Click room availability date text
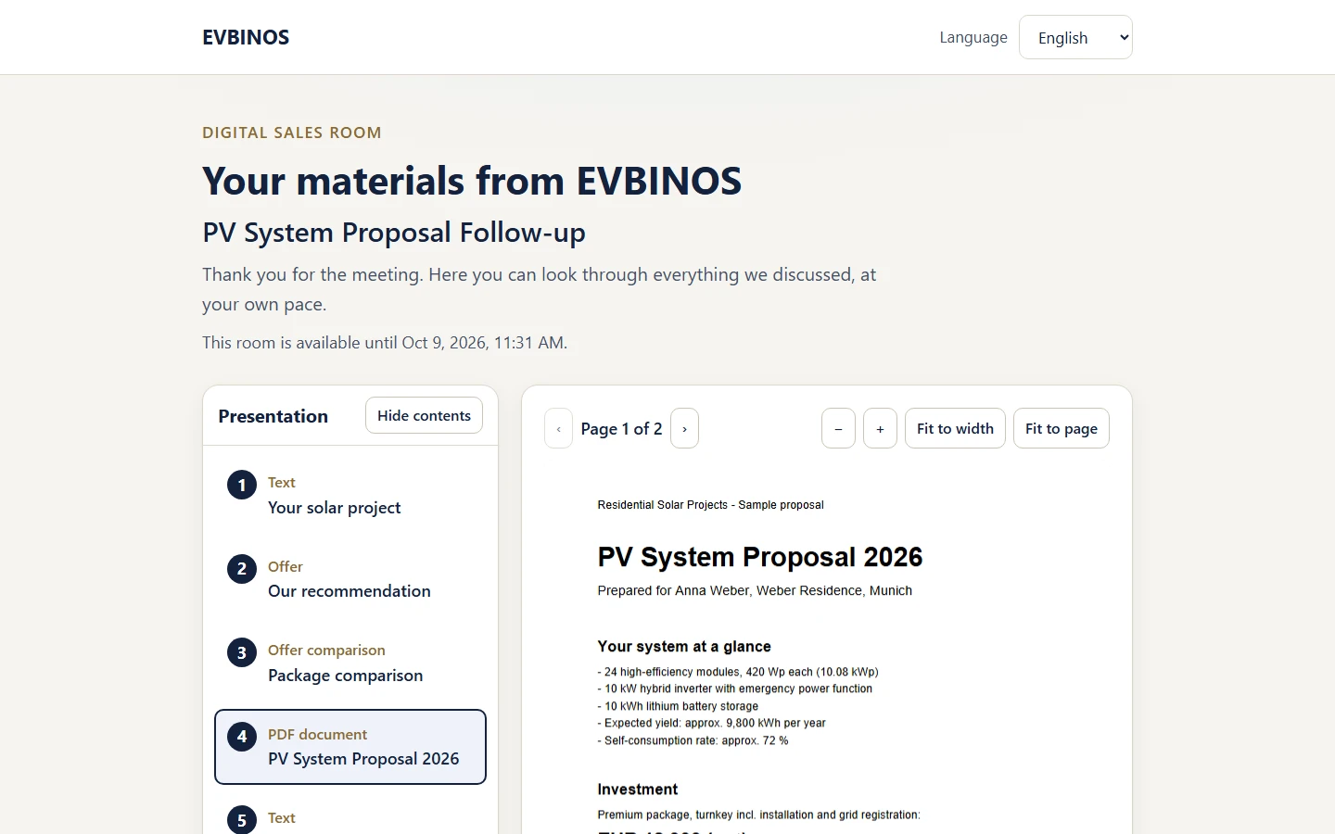This screenshot has width=1335, height=834. [x=385, y=343]
